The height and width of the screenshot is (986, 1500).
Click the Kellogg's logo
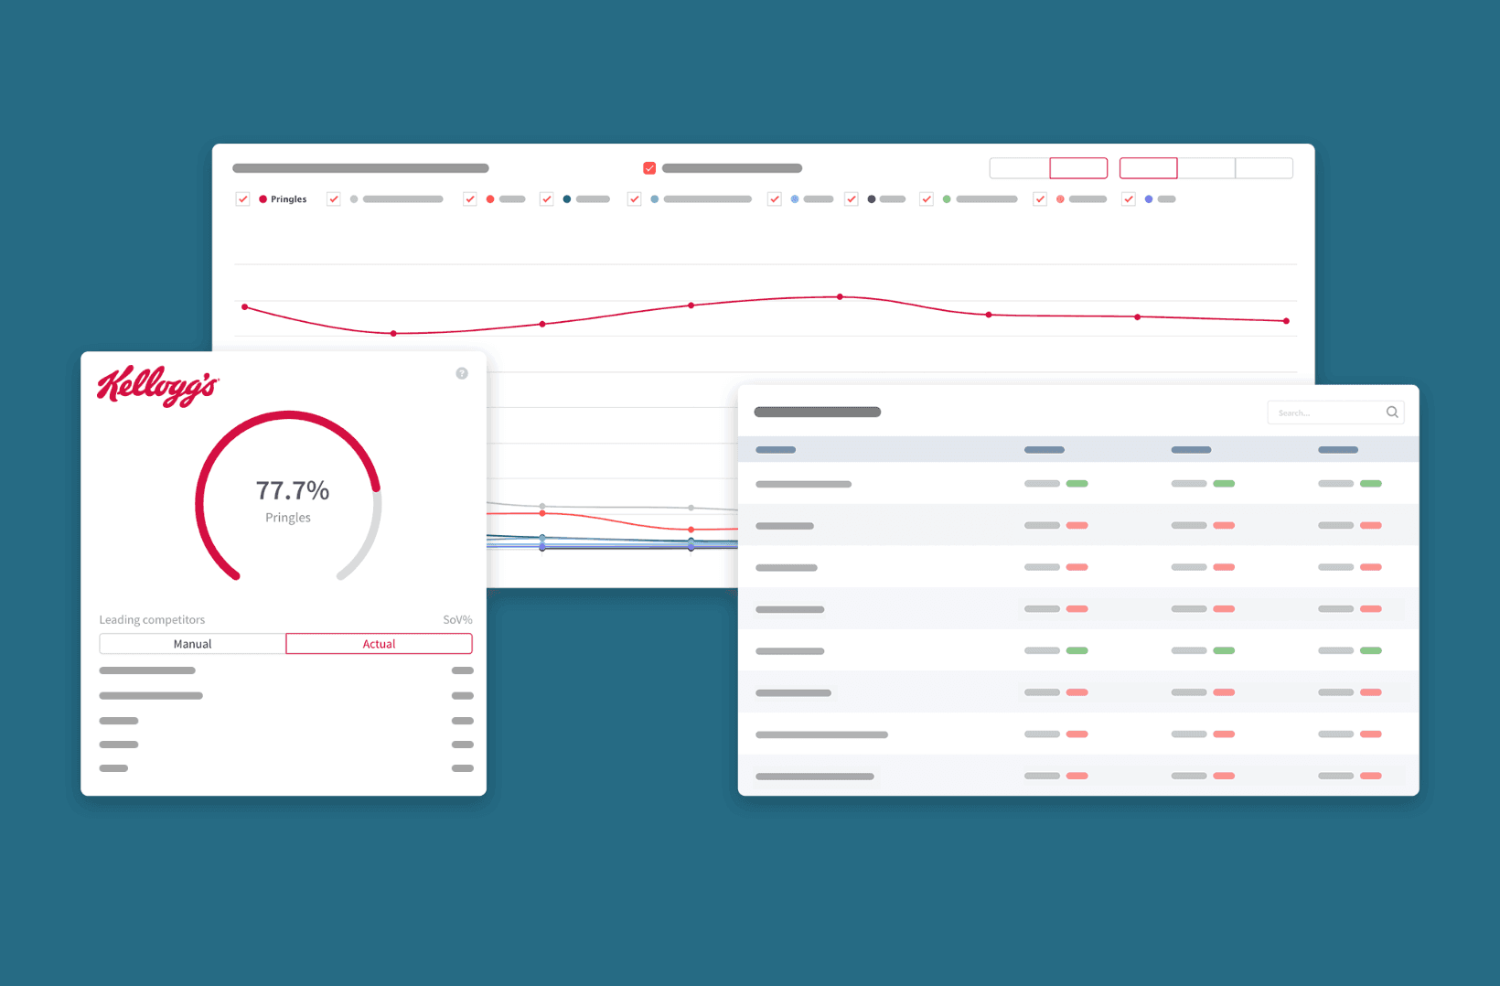point(157,385)
